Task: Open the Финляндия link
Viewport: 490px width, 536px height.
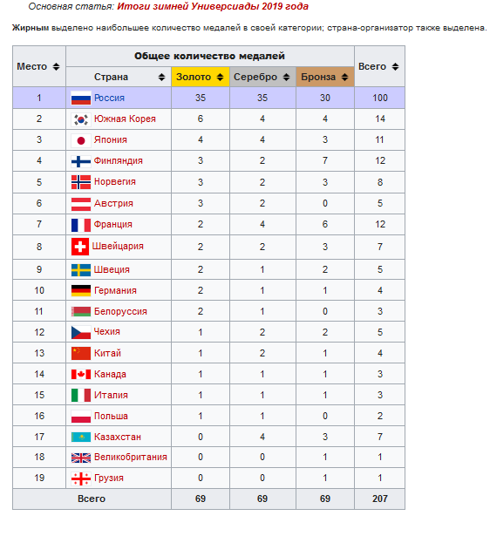Action: tap(119, 160)
